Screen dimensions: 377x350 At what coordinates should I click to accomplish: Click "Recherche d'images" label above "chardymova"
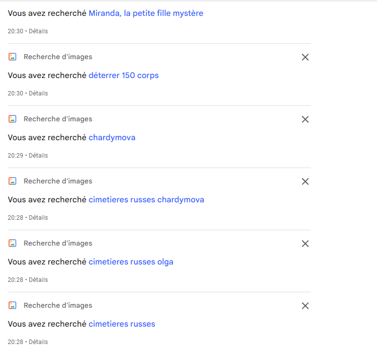coord(58,119)
